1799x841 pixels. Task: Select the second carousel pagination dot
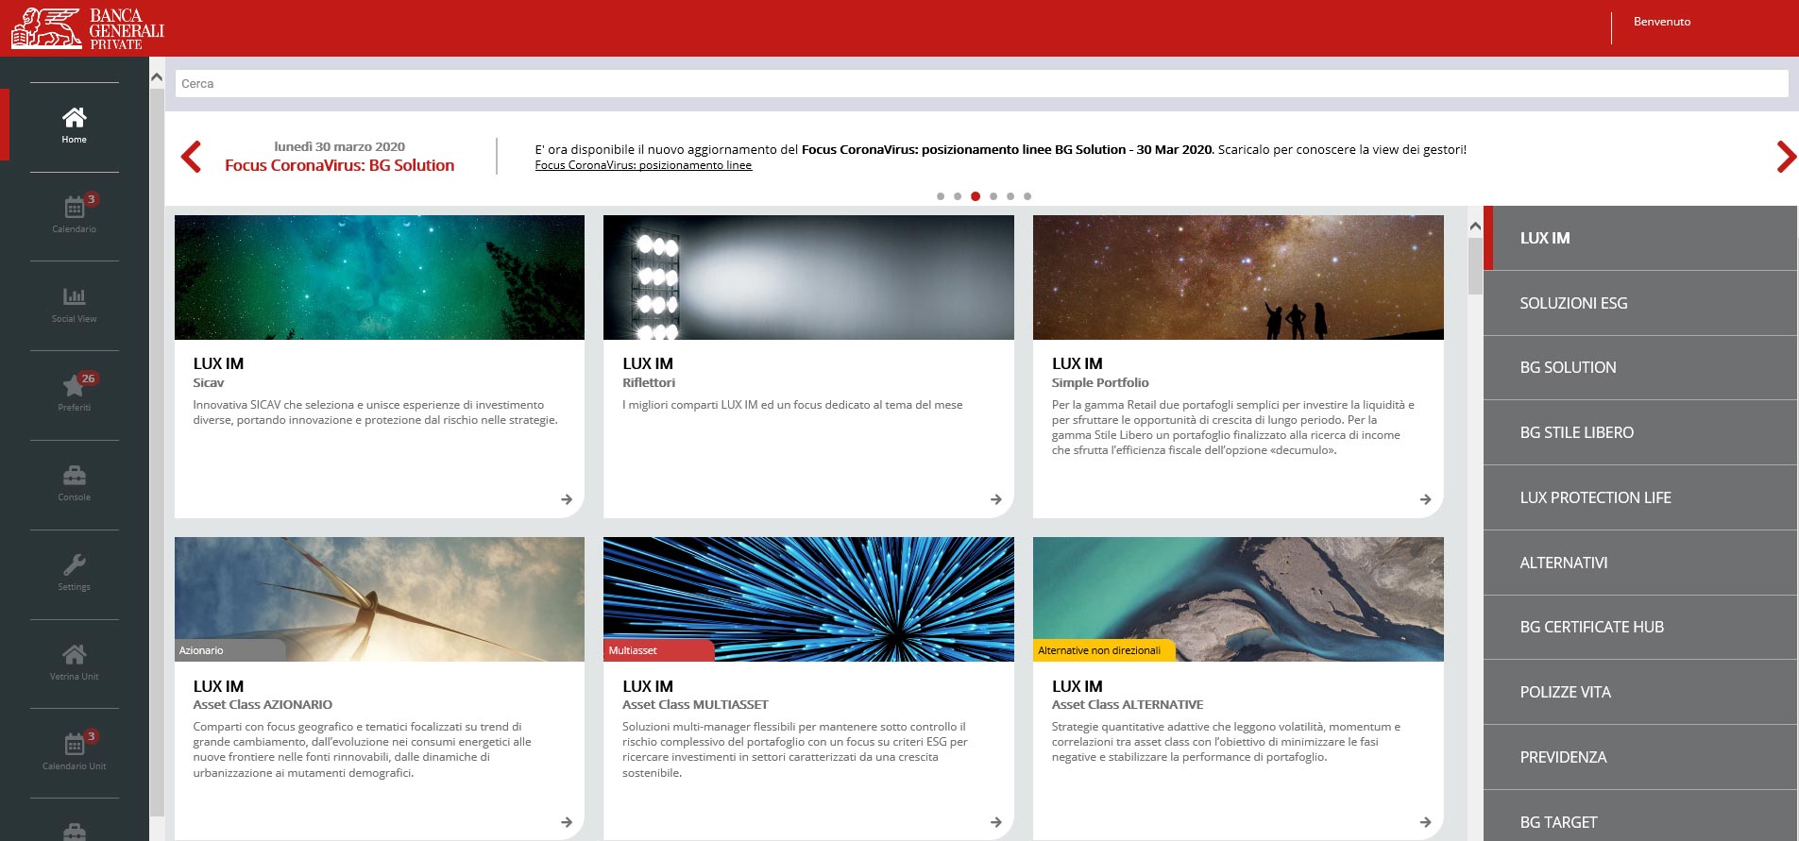point(958,196)
